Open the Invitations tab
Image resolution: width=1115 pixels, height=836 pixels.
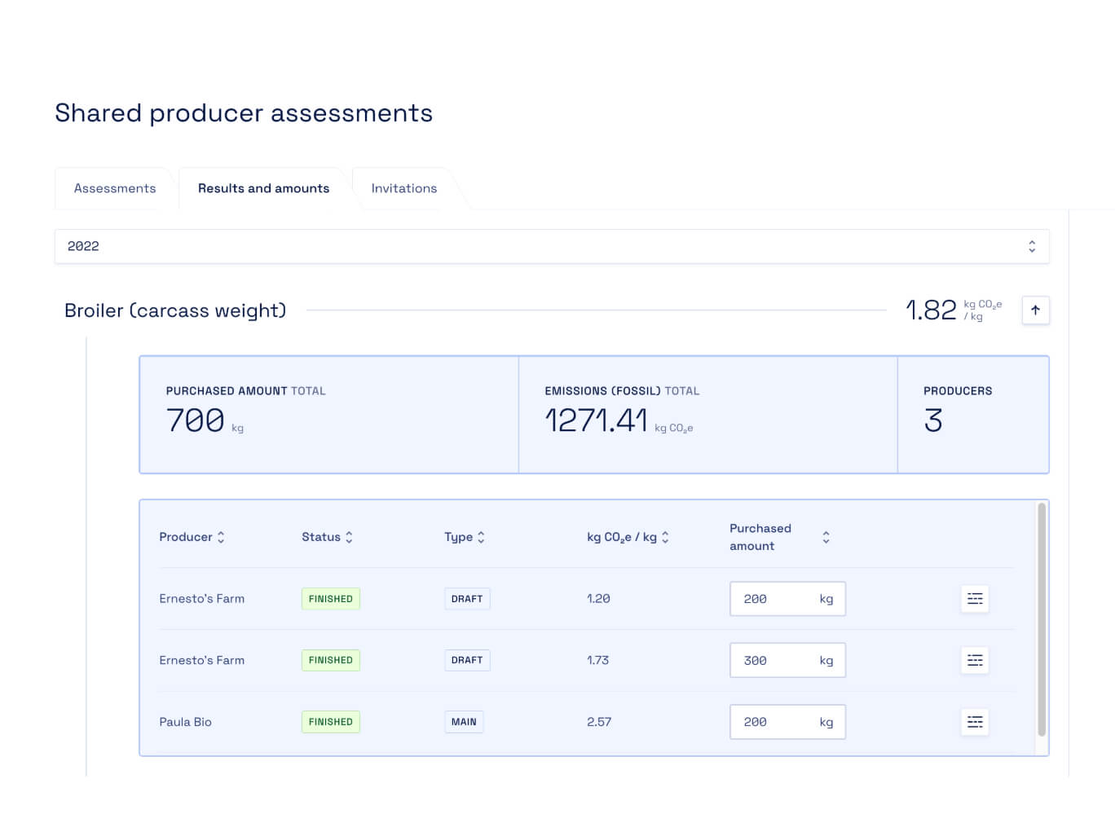(x=403, y=188)
